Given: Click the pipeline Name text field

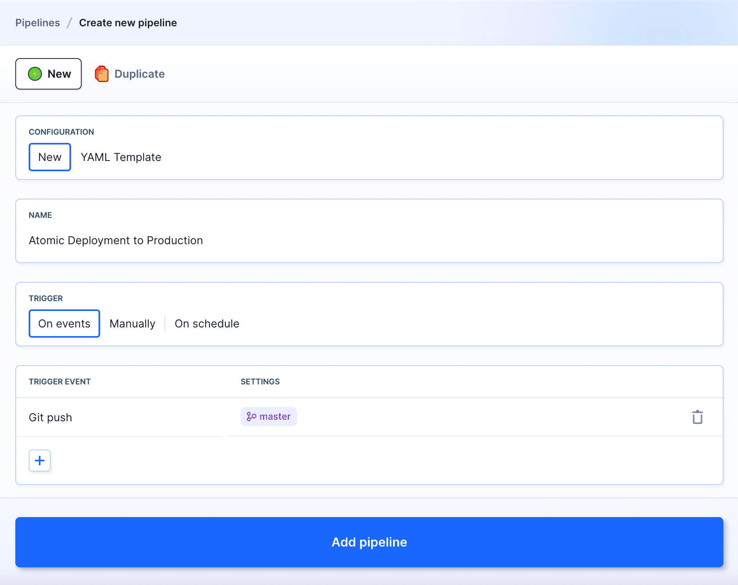Looking at the screenshot, I should [x=369, y=240].
